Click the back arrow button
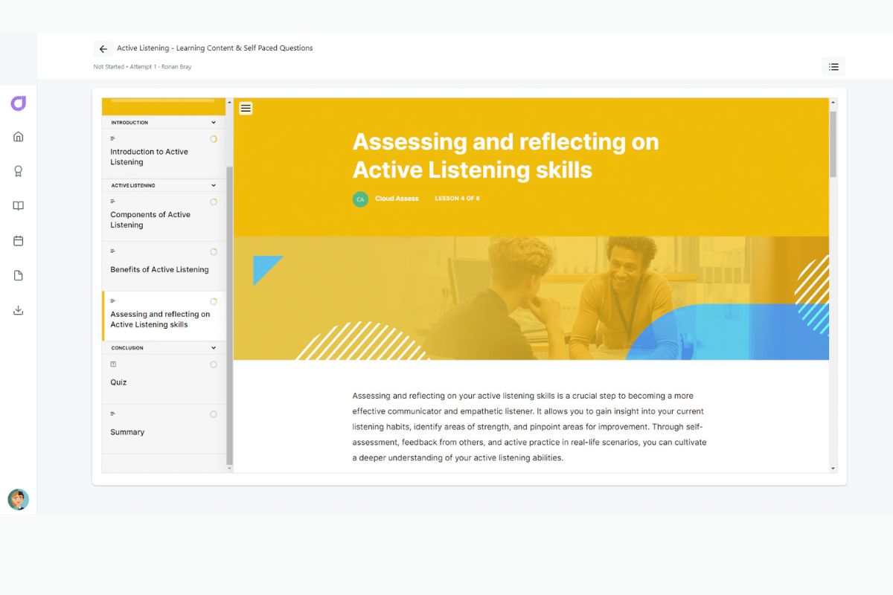This screenshot has height=595, width=893. point(103,49)
